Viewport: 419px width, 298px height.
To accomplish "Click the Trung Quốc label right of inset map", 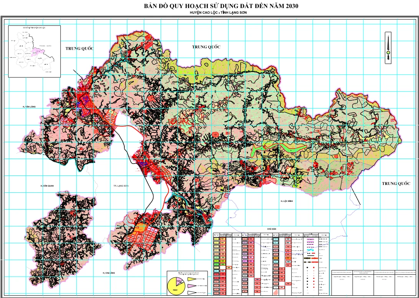I will coord(79,48).
